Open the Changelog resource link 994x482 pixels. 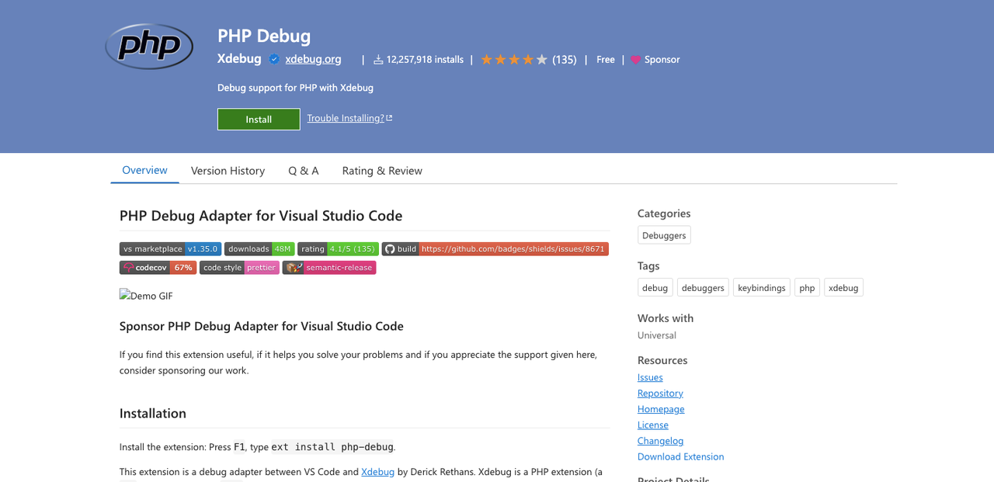click(x=660, y=441)
